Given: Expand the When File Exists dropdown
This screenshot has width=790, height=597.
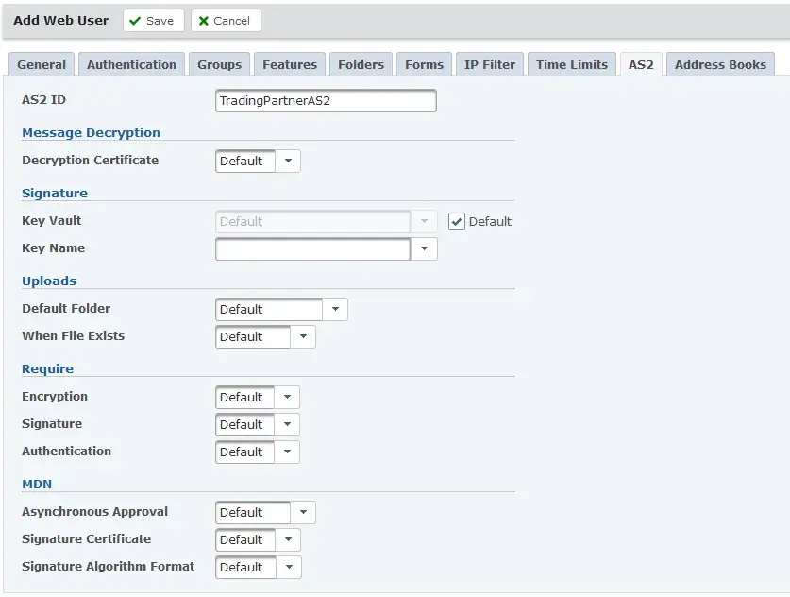Looking at the screenshot, I should coord(303,337).
